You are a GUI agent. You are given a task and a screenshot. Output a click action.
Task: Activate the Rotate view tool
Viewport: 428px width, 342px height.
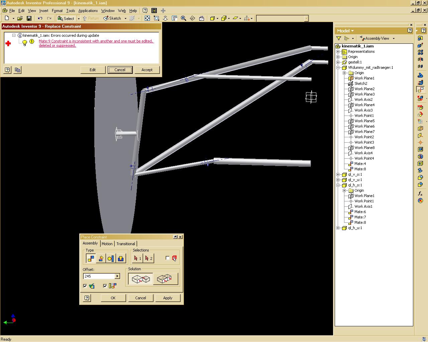click(x=192, y=18)
